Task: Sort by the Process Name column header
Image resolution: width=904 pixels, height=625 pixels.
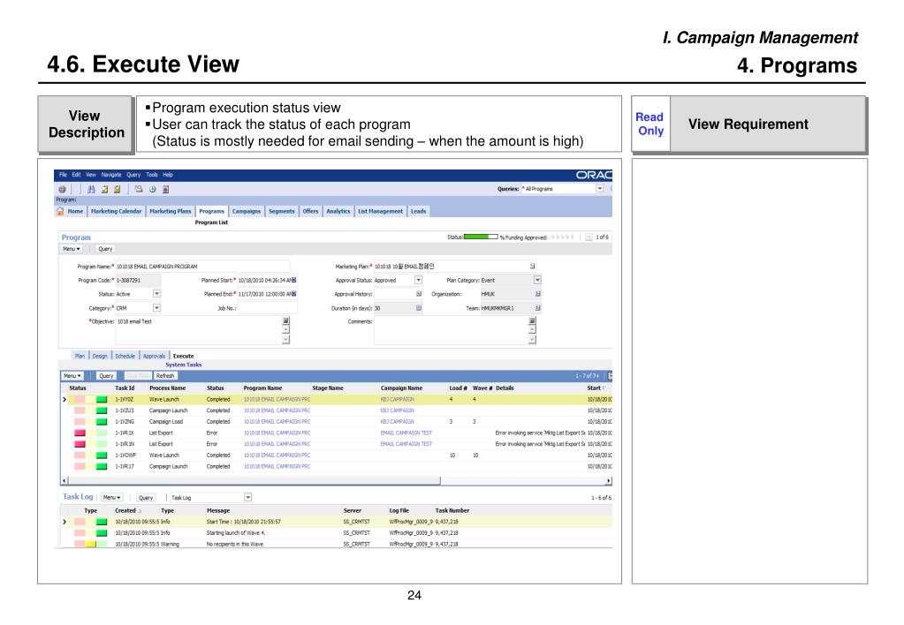Action: point(167,388)
